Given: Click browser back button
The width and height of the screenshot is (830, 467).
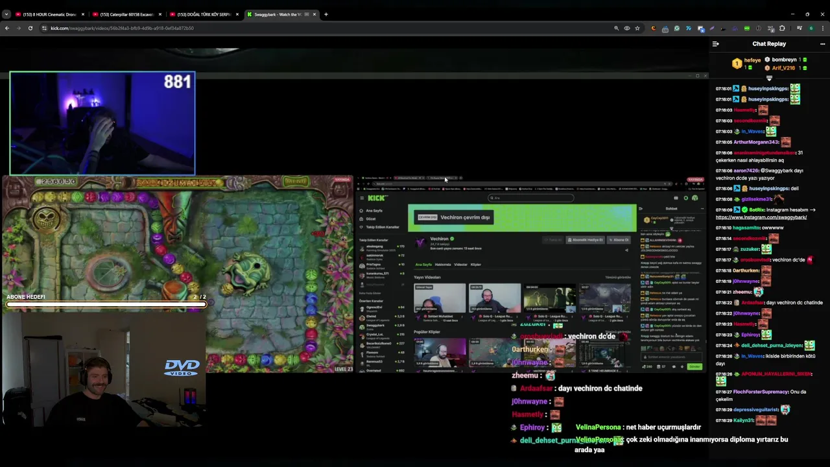Looking at the screenshot, I should point(7,29).
